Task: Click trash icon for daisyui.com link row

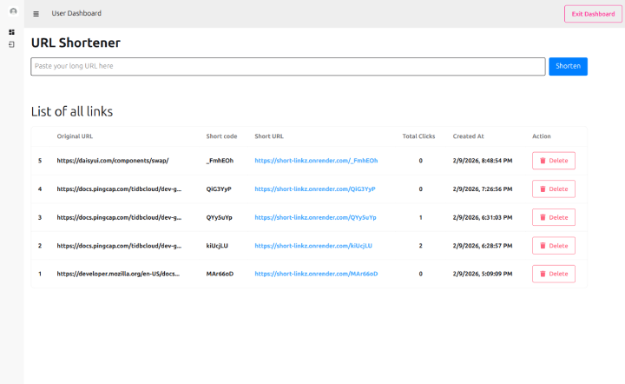Action: (543, 161)
